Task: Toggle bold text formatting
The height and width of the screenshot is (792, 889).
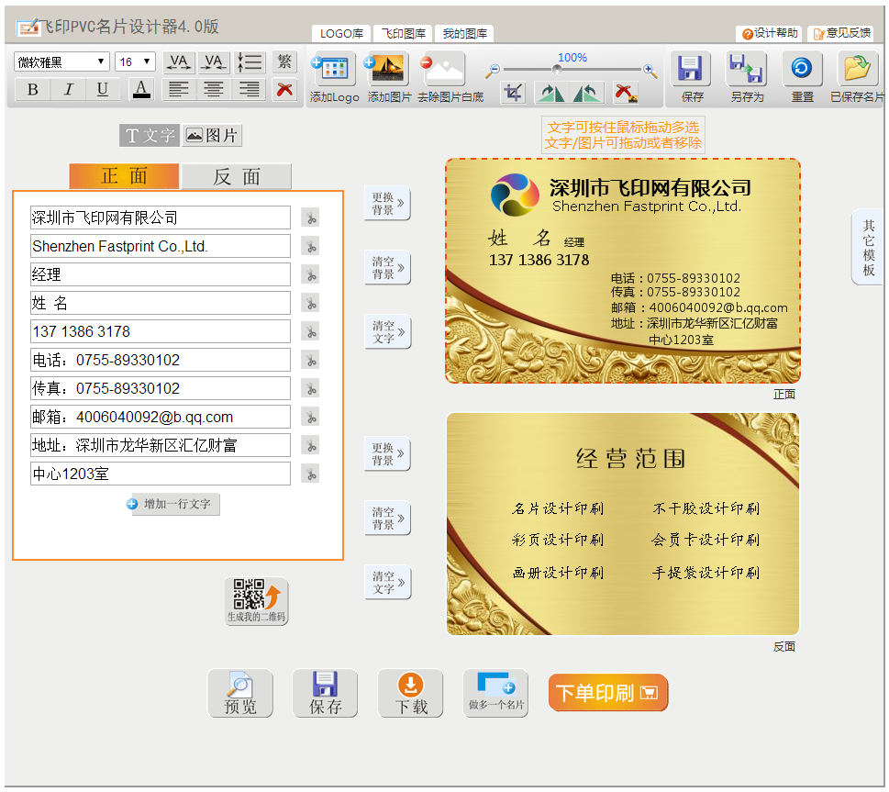Action: click(31, 89)
